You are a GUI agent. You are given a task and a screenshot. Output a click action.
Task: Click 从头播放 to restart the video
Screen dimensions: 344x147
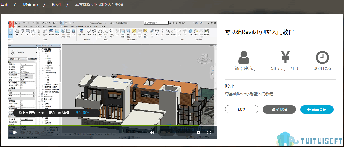(82, 113)
